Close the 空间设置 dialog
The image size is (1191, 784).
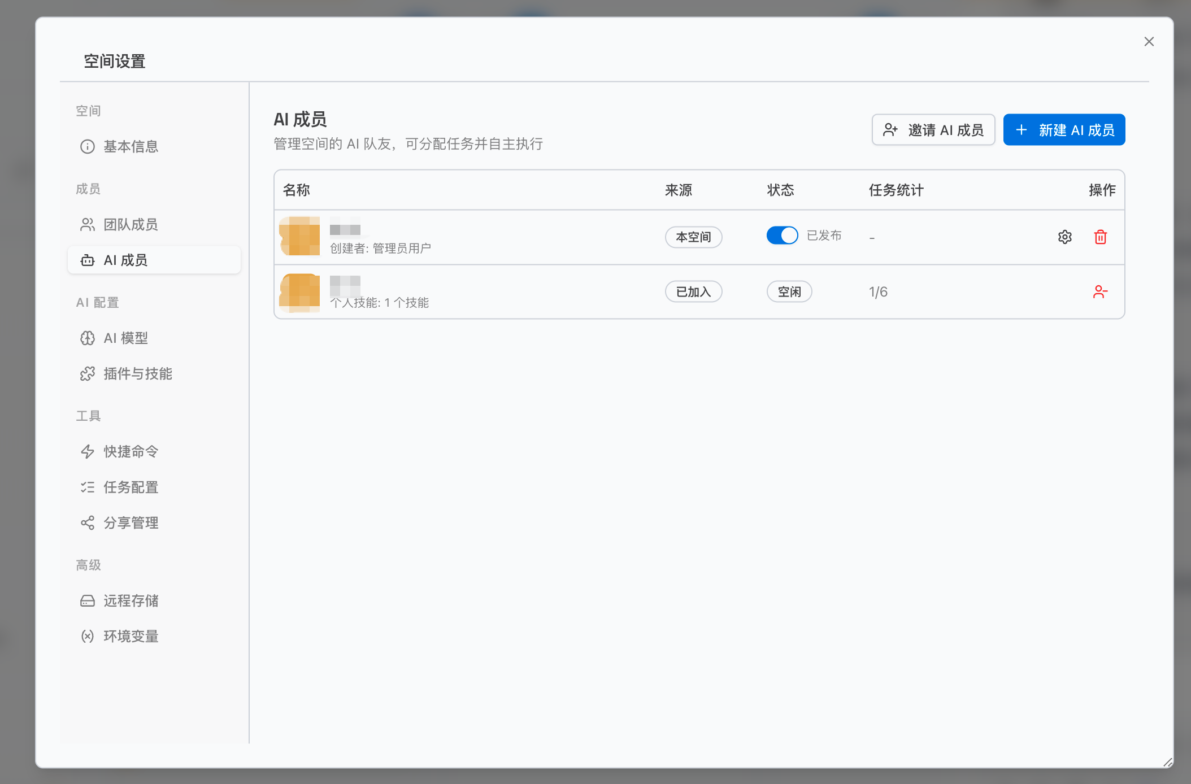[x=1149, y=41]
